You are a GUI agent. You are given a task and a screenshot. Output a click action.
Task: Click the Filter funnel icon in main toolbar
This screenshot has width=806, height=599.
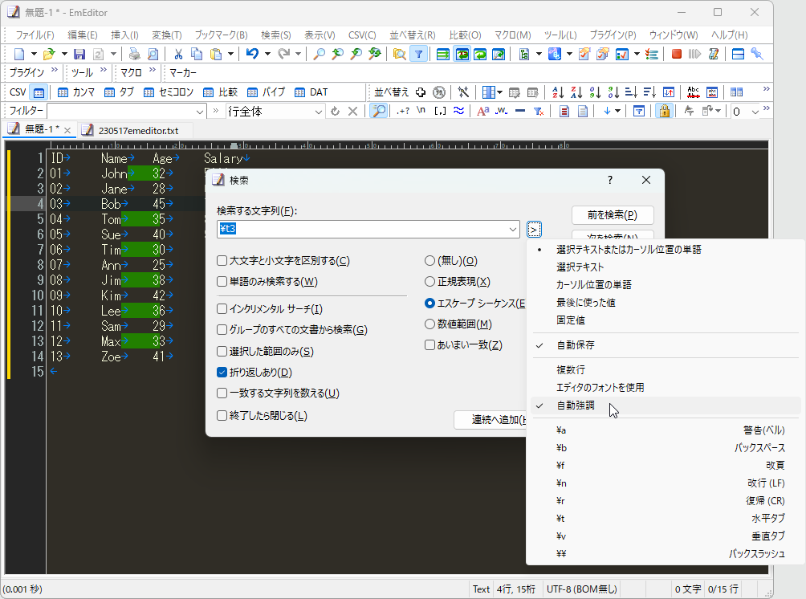pyautogui.click(x=419, y=54)
